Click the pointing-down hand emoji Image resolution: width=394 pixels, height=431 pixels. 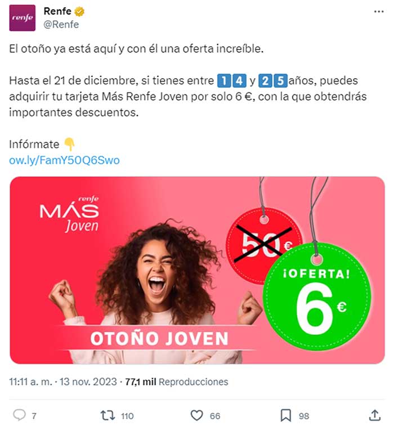[69, 144]
